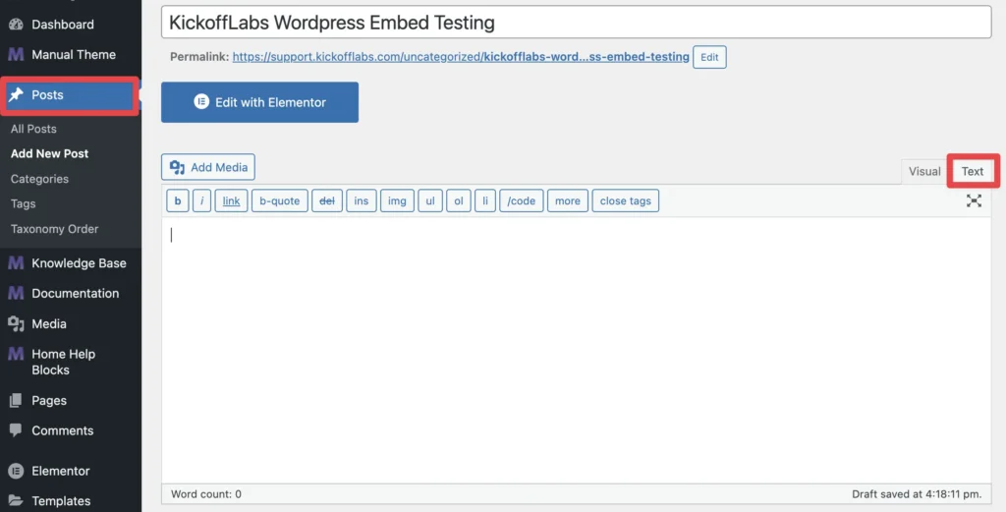1006x512 pixels.
Task: Open the Knowledge Base menu label
Action: 79,263
